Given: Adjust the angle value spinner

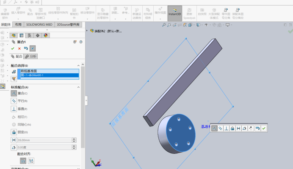Looking at the screenshot, I should [x=74, y=148].
